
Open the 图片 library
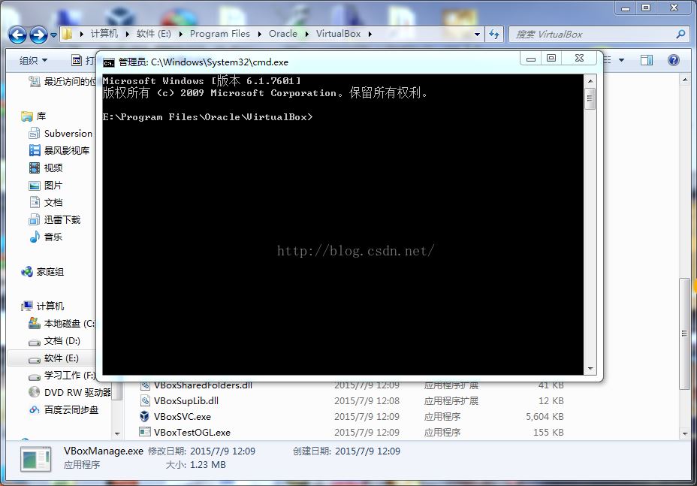tap(46, 186)
